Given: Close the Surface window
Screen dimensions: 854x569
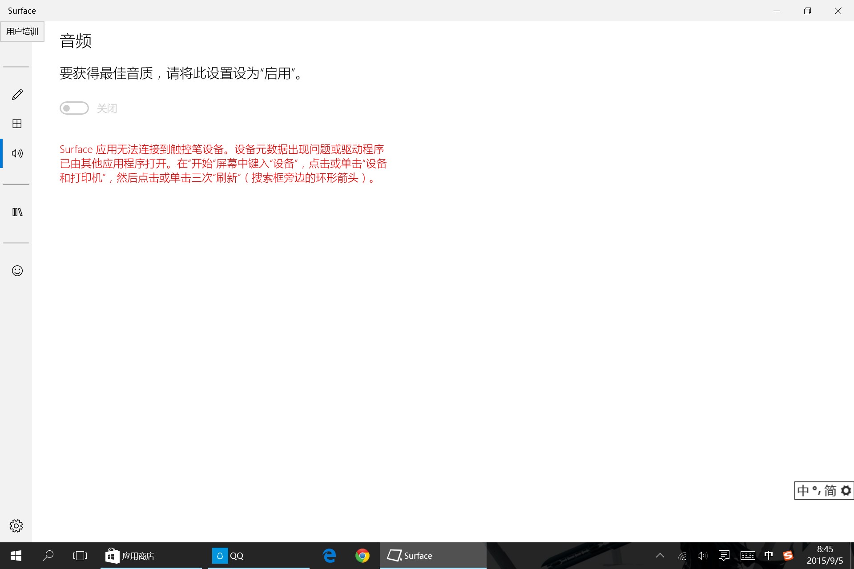Looking at the screenshot, I should point(838,11).
